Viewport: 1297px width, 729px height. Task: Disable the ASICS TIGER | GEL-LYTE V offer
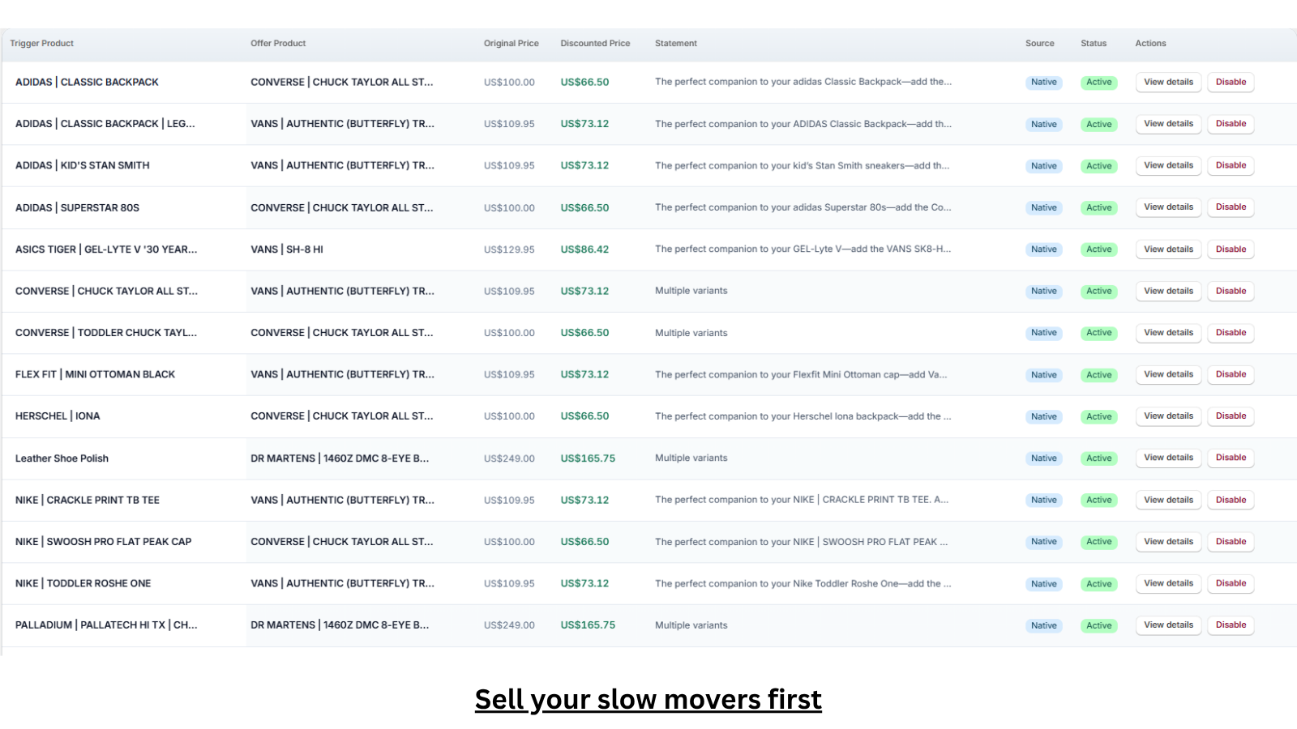coord(1231,249)
